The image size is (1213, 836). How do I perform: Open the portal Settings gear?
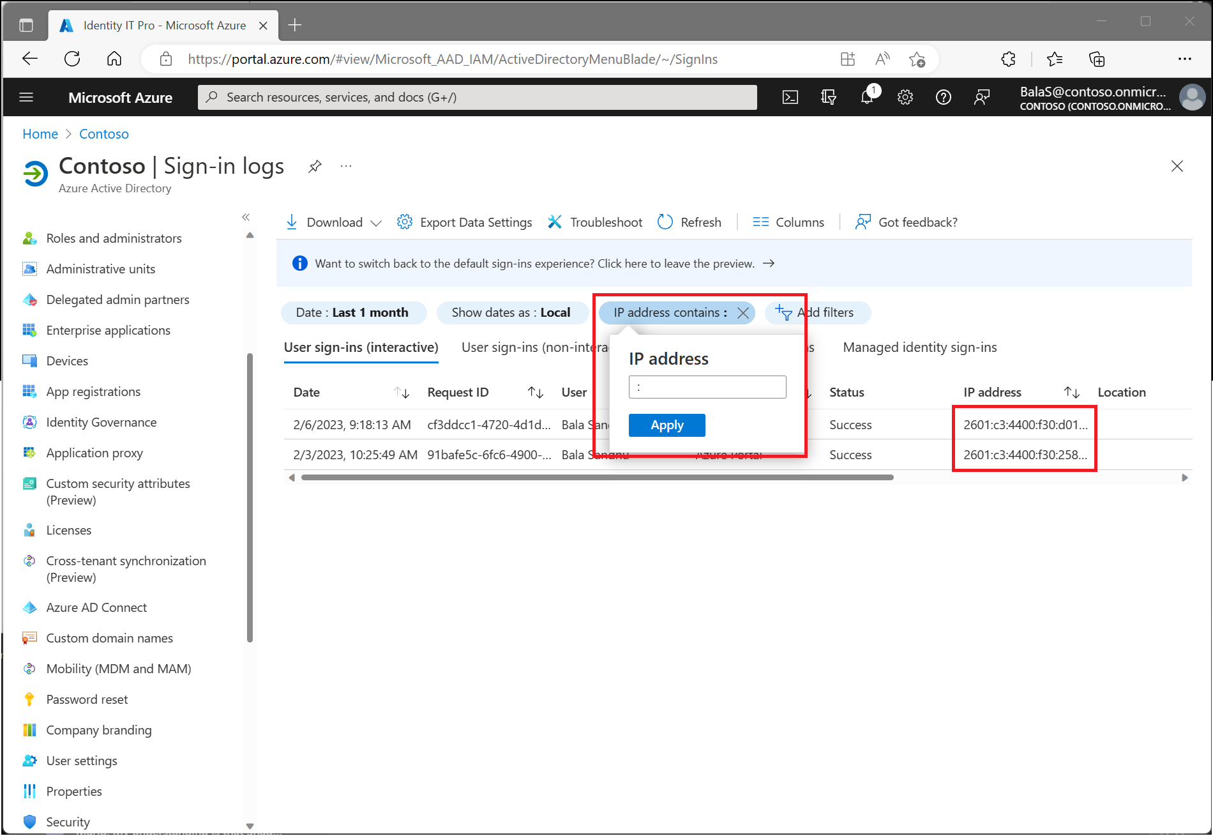click(905, 97)
